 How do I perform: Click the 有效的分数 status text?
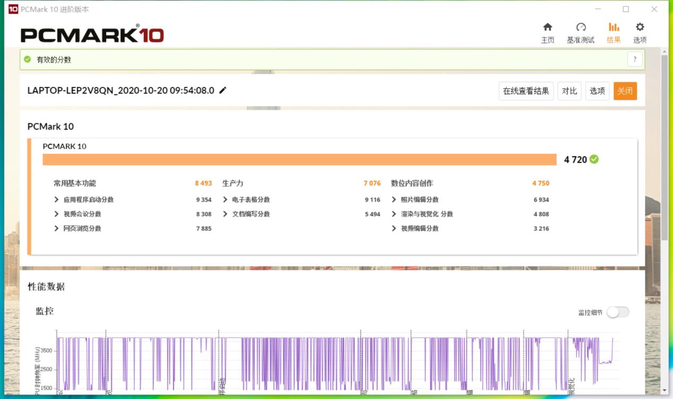point(54,59)
